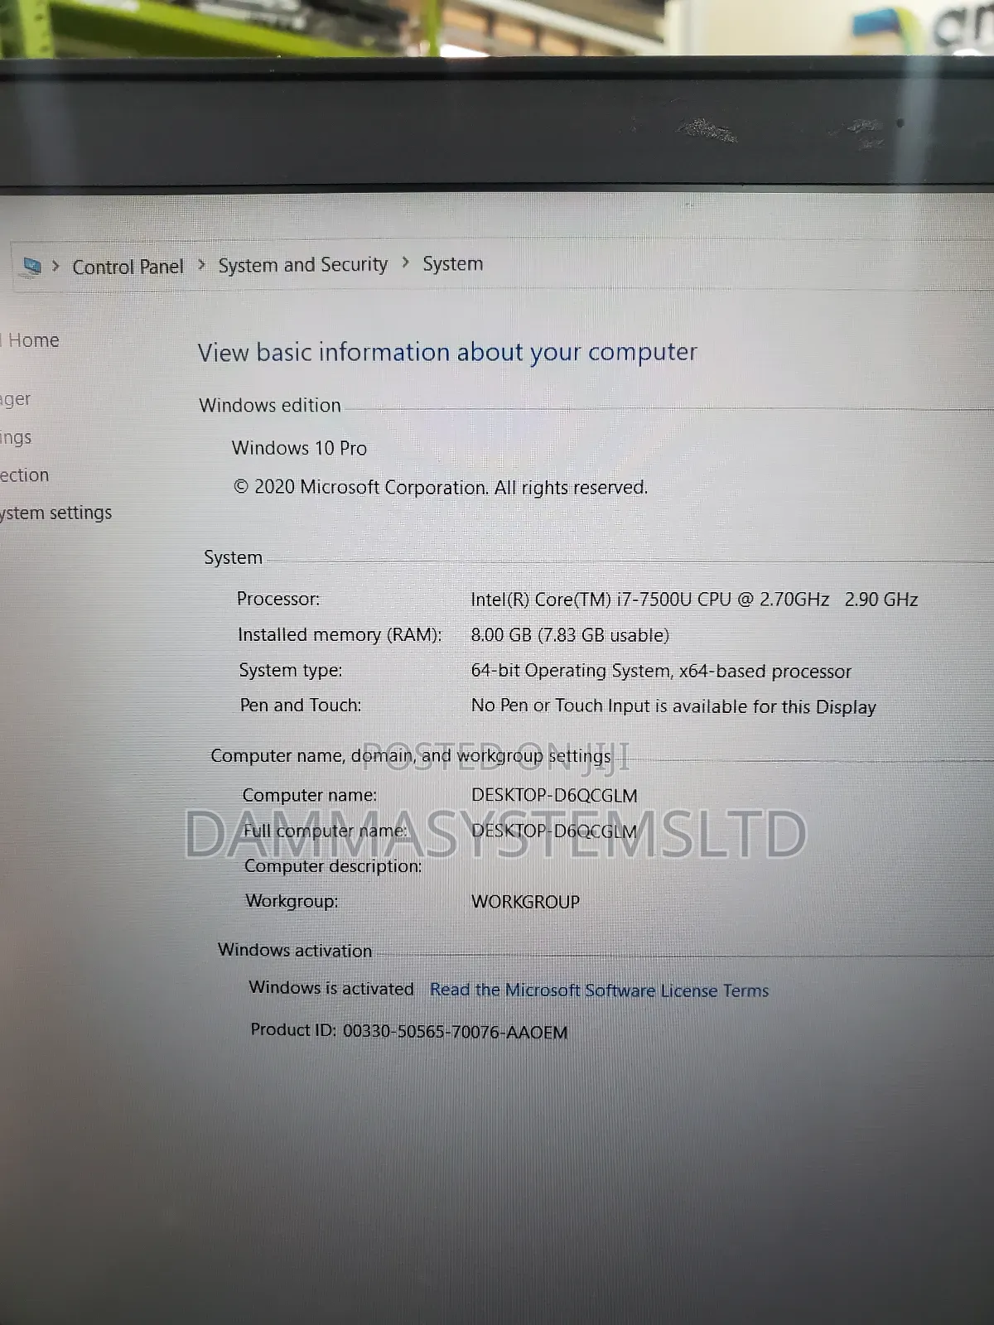Click the 'Windows activation' section heading
994x1325 pixels.
click(x=295, y=951)
